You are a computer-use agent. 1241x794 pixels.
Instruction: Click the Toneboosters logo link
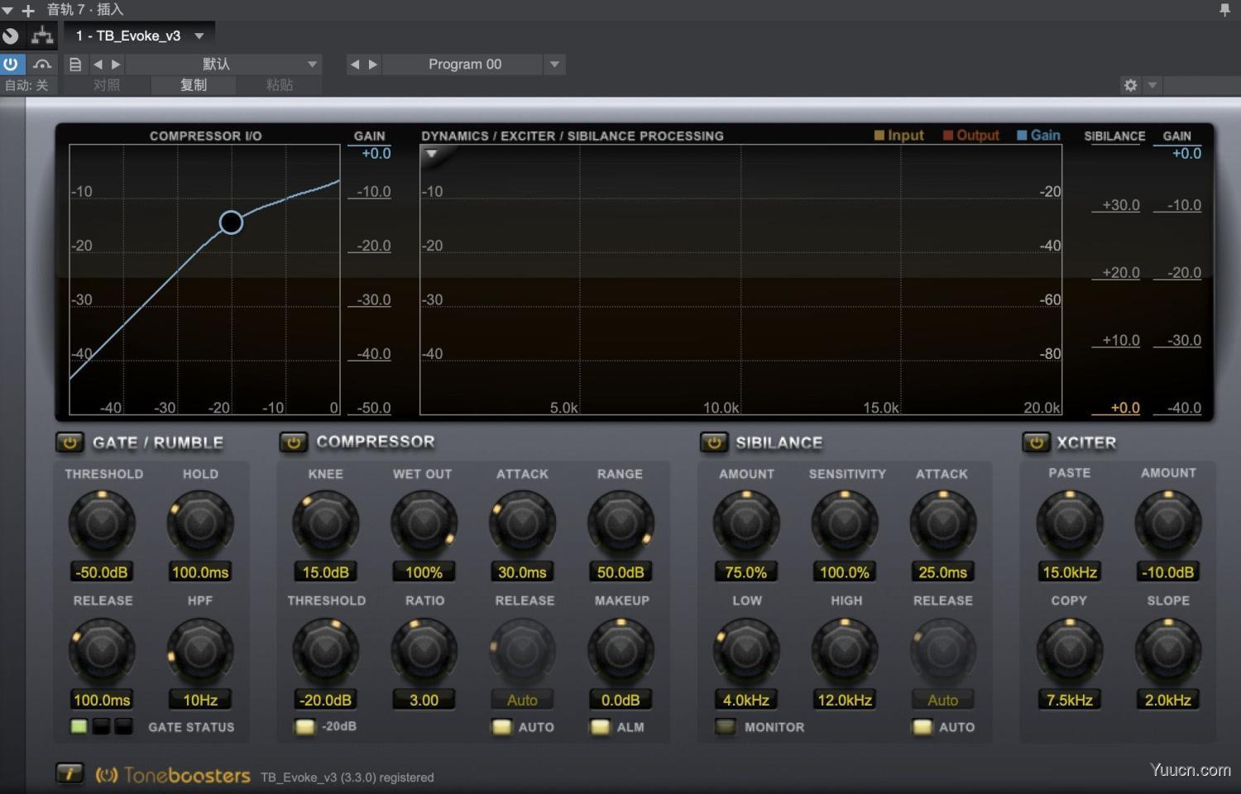point(174,776)
